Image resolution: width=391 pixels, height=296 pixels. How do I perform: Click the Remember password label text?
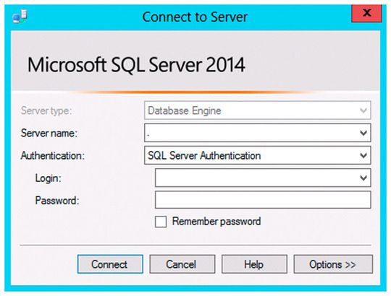(x=216, y=222)
